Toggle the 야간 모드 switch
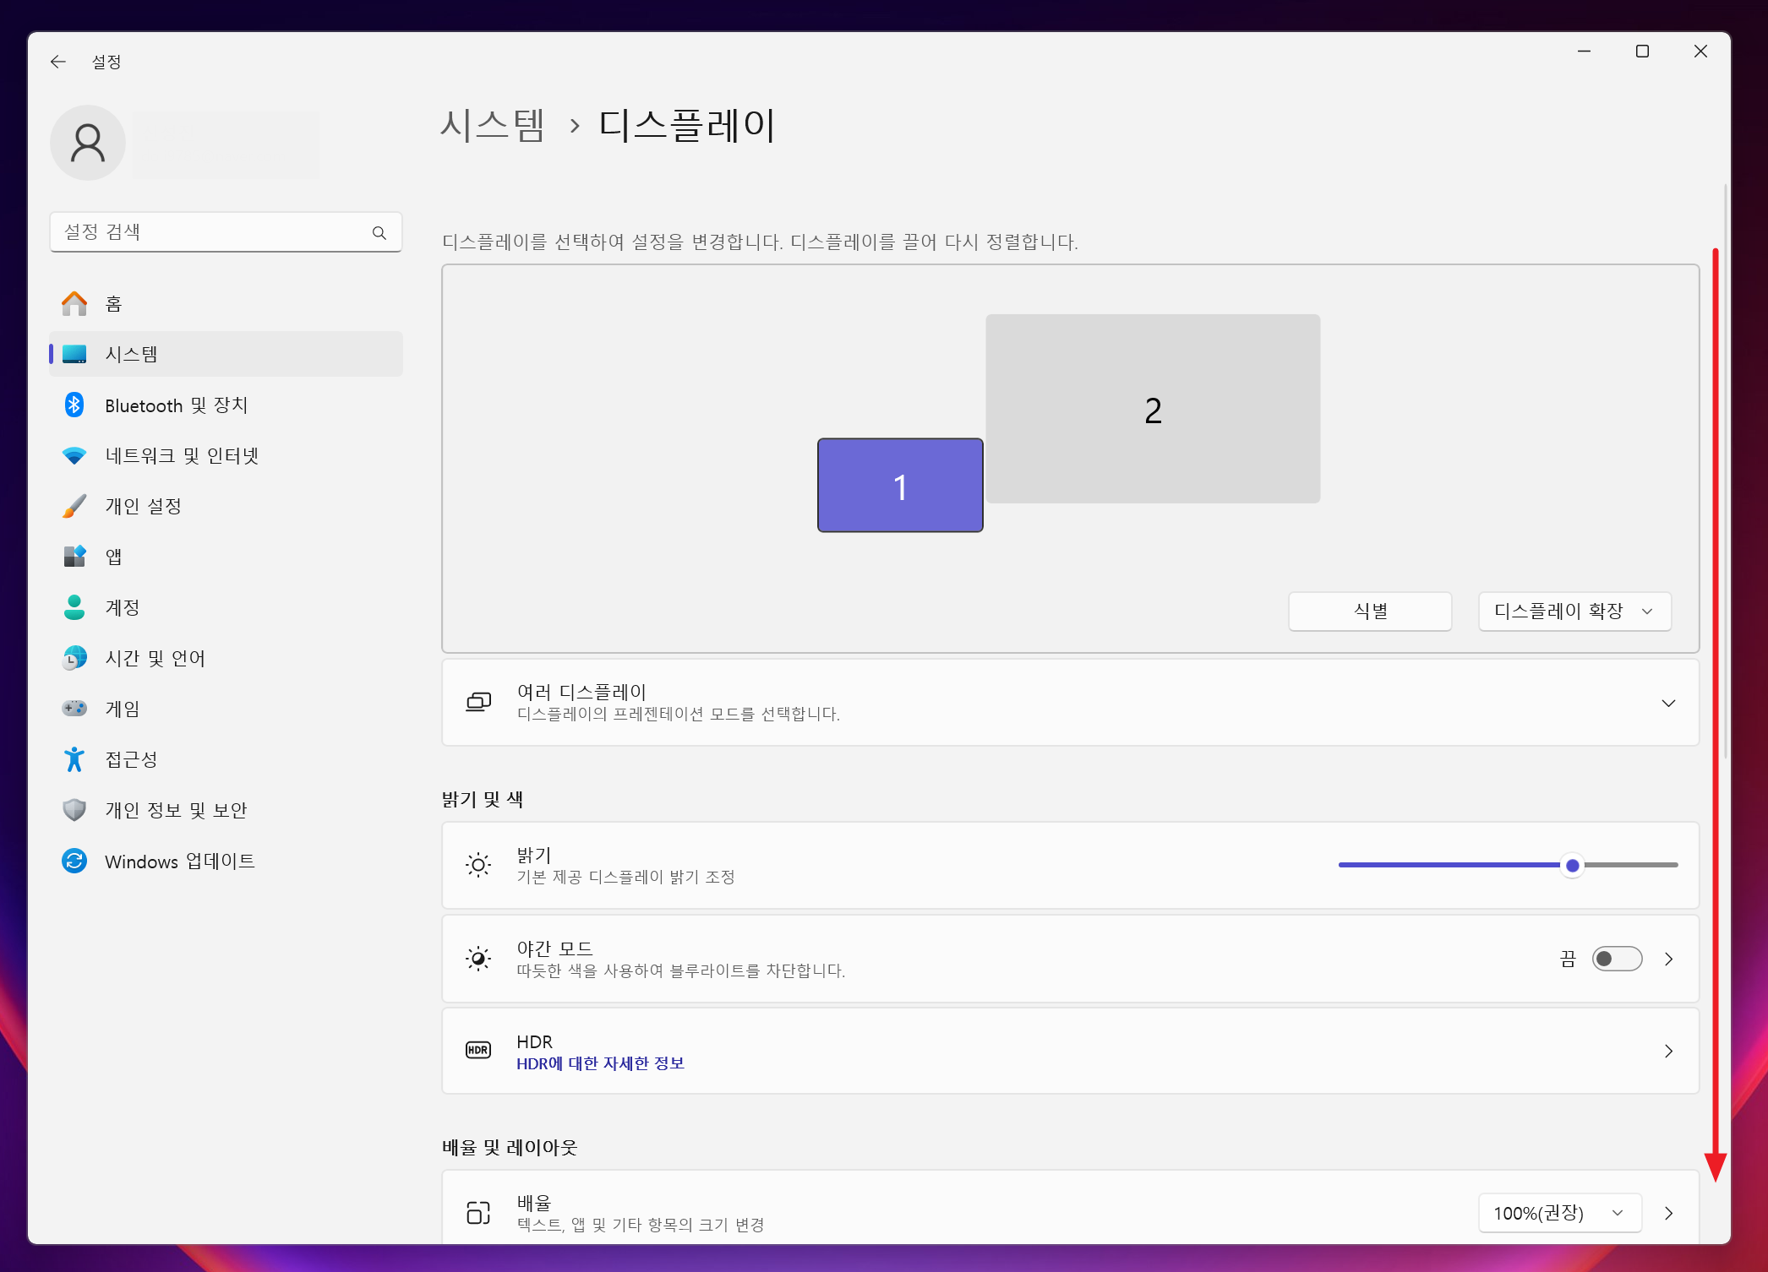 1616,959
